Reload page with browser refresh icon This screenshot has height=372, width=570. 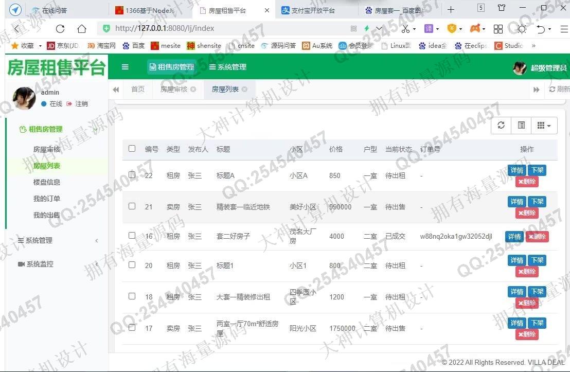click(x=60, y=29)
